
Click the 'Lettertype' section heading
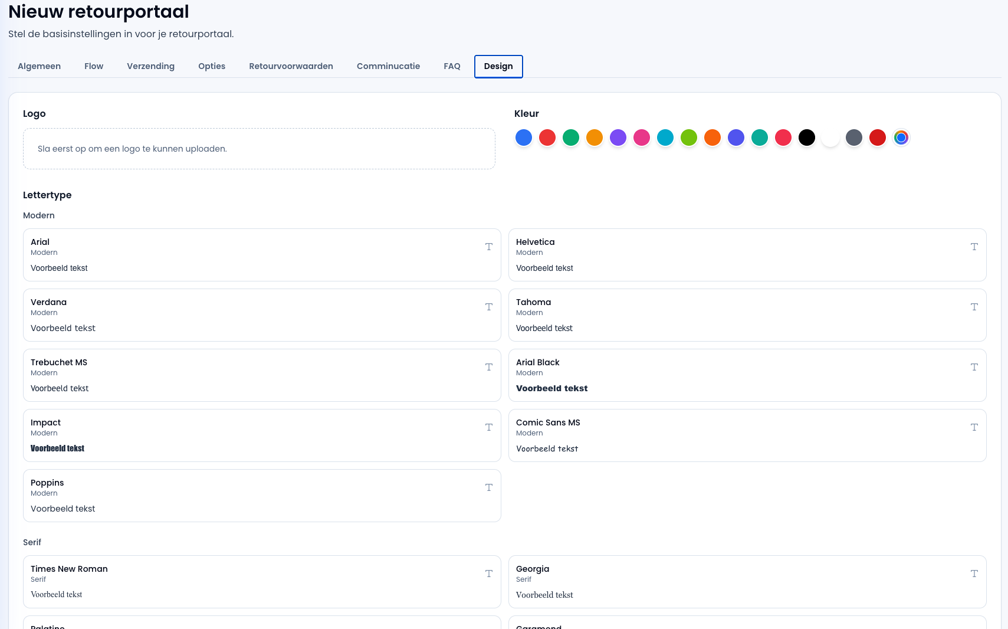47,195
